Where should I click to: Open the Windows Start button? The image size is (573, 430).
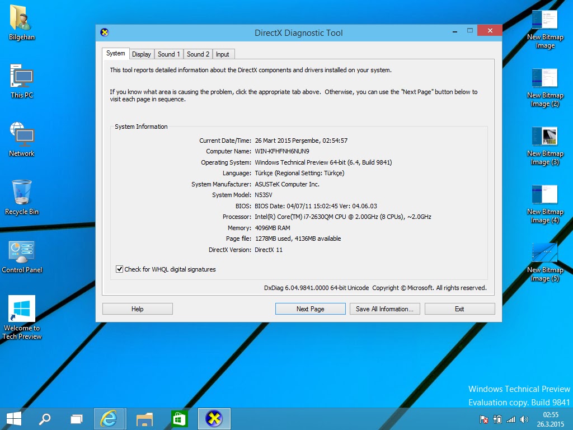click(14, 419)
